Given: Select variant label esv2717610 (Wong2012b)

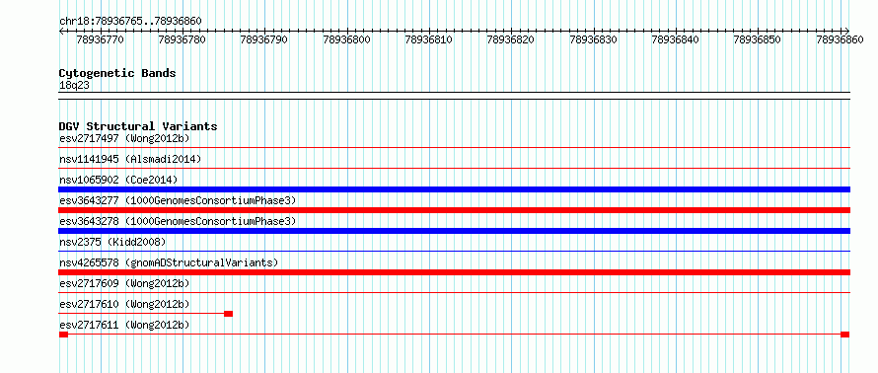Looking at the screenshot, I should 124,304.
